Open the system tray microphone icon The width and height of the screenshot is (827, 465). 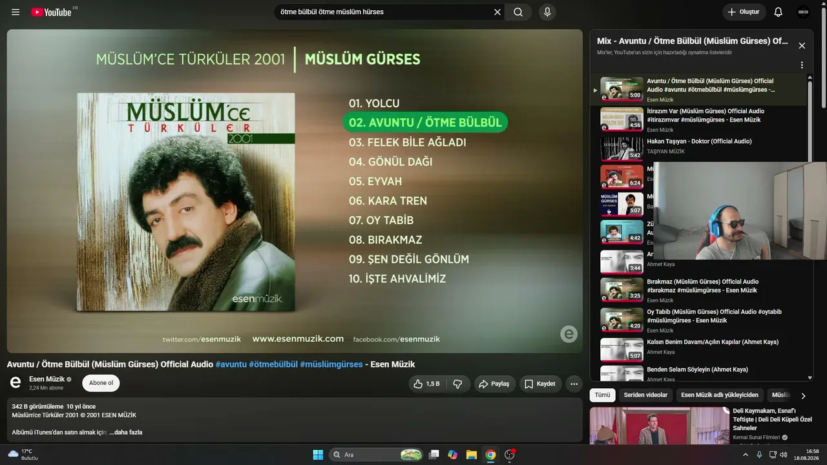click(x=759, y=455)
